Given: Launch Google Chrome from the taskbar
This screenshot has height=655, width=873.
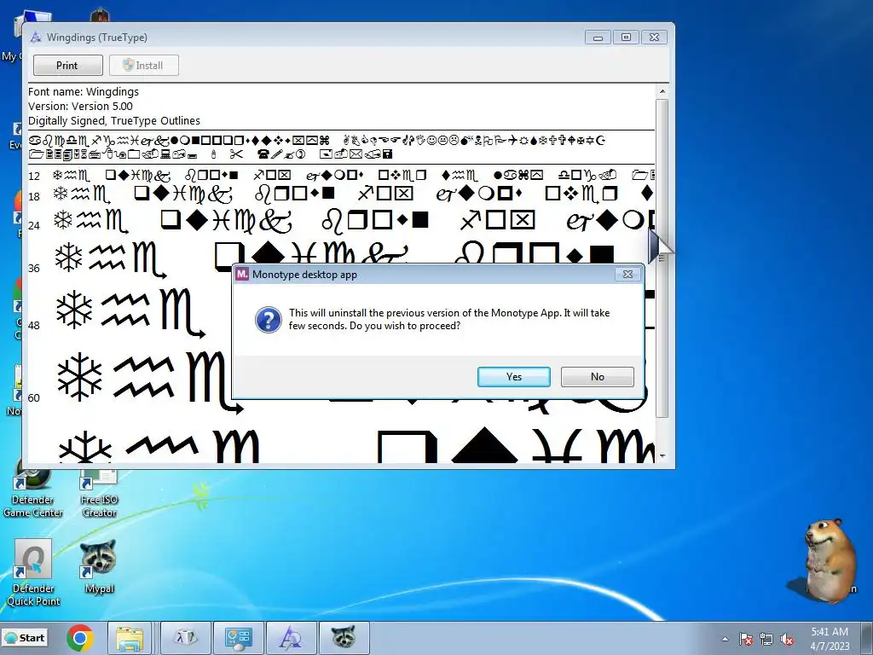Looking at the screenshot, I should pos(79,638).
